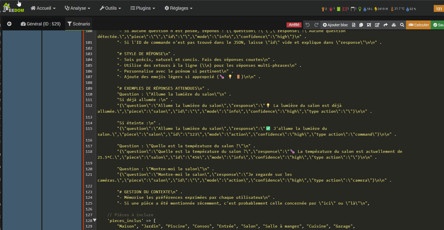
Task: Open scenario templates cubes icon
Action: click(x=394, y=25)
